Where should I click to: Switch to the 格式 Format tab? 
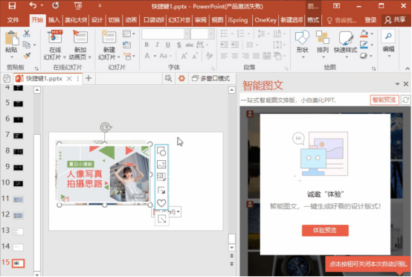coord(313,20)
